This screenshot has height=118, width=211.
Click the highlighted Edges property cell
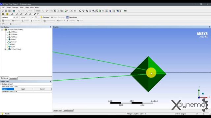(x=8, y=89)
